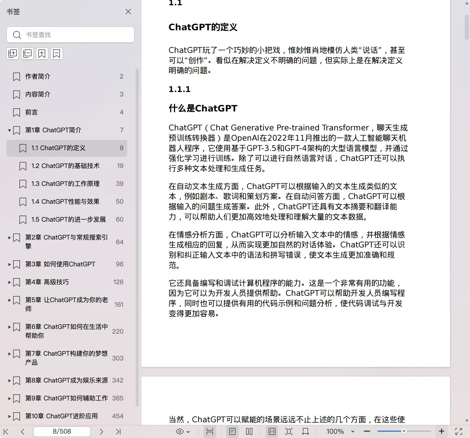
Task: Go to next page
Action: coord(101,431)
